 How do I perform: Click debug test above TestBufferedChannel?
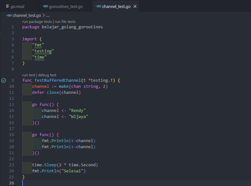pyautogui.click(x=47, y=75)
